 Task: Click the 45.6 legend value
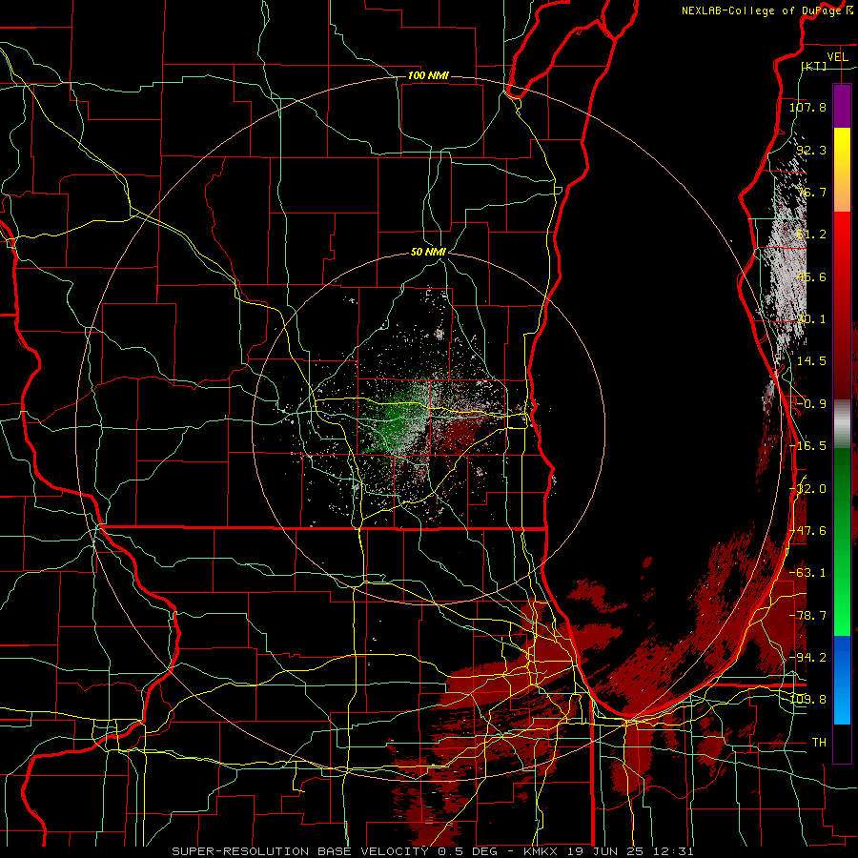click(811, 276)
